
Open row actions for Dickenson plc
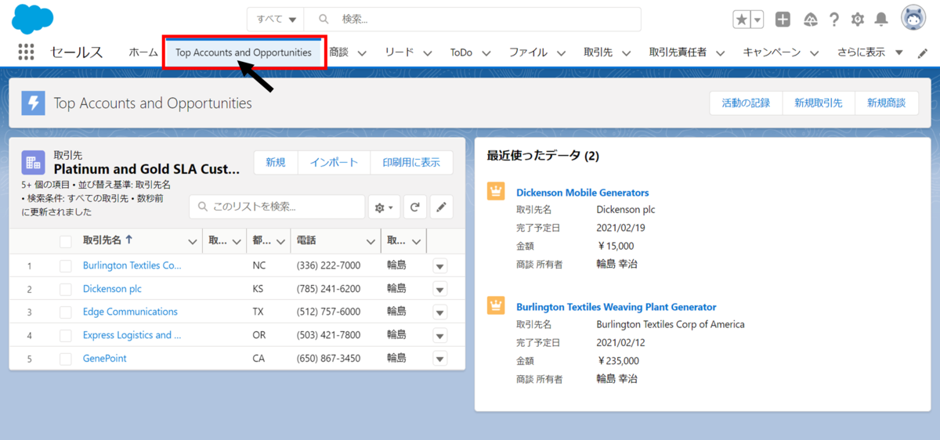439,289
